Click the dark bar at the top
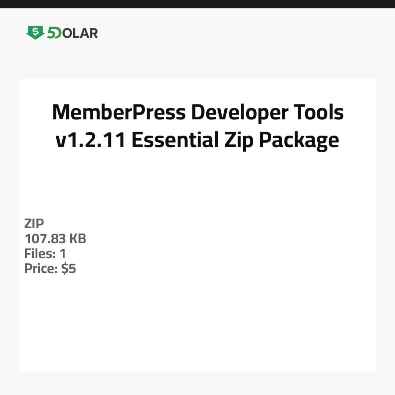This screenshot has height=395, width=395. 197,4
